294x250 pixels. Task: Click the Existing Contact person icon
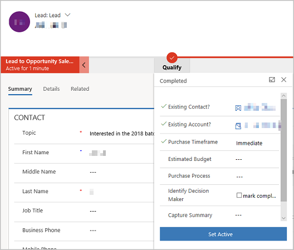[x=238, y=108]
